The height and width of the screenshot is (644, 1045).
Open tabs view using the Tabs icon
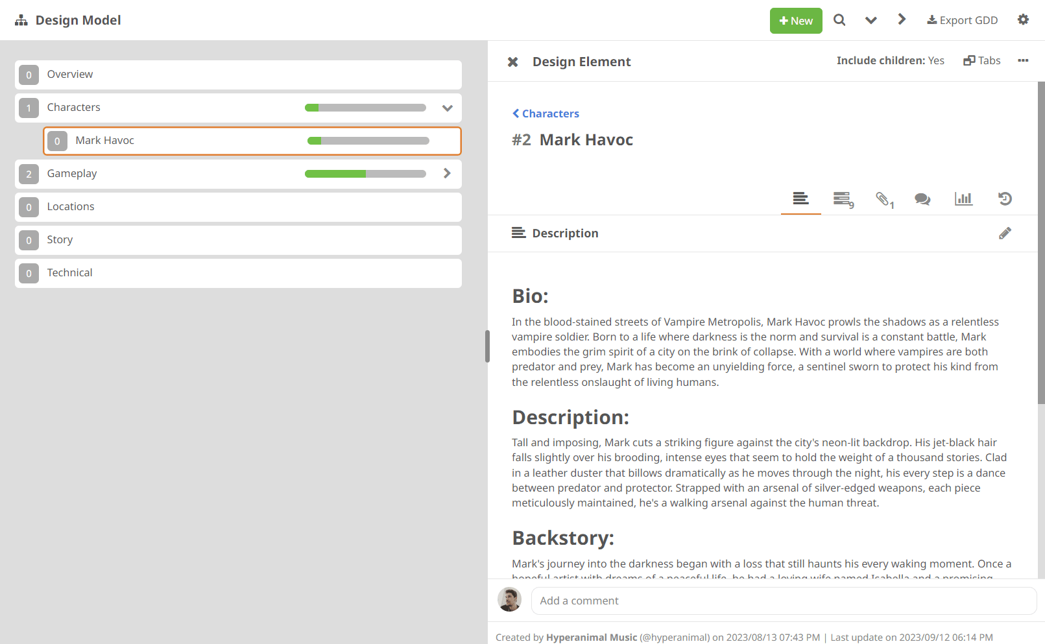click(981, 60)
